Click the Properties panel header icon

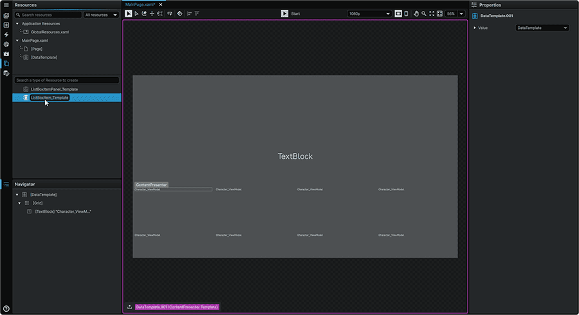coord(474,5)
